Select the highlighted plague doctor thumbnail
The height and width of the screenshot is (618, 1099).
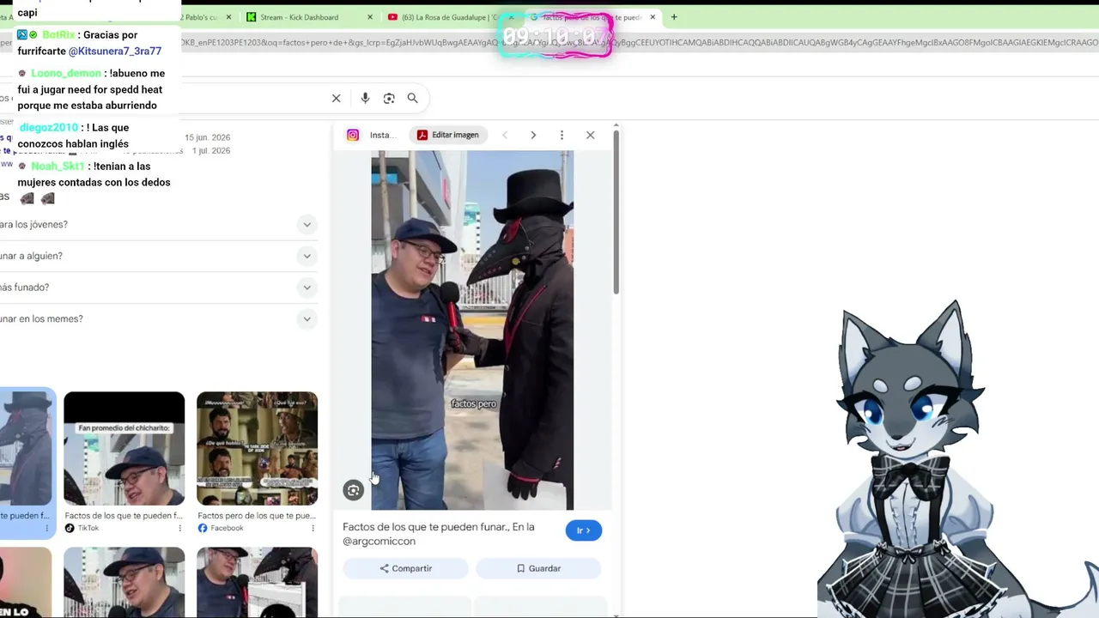26,449
